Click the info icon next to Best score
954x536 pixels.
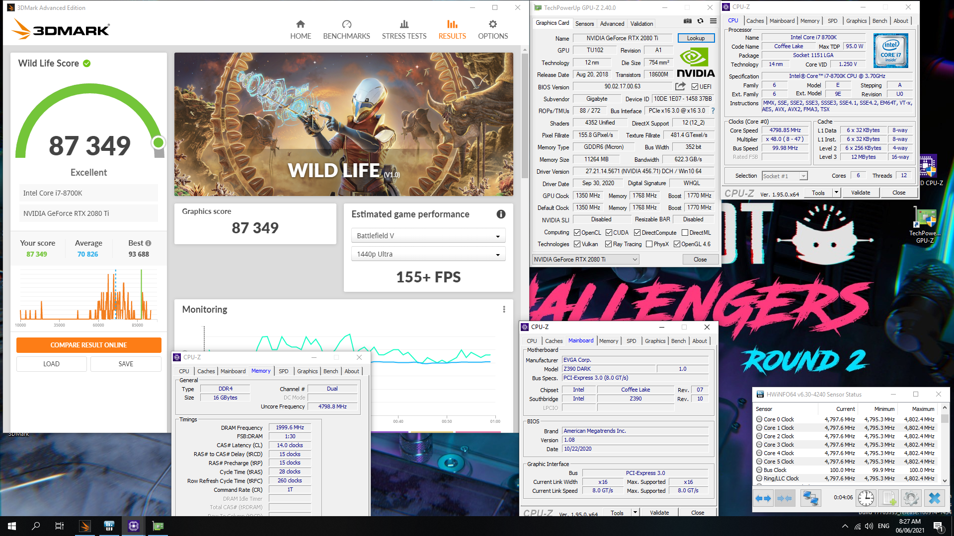pyautogui.click(x=148, y=243)
